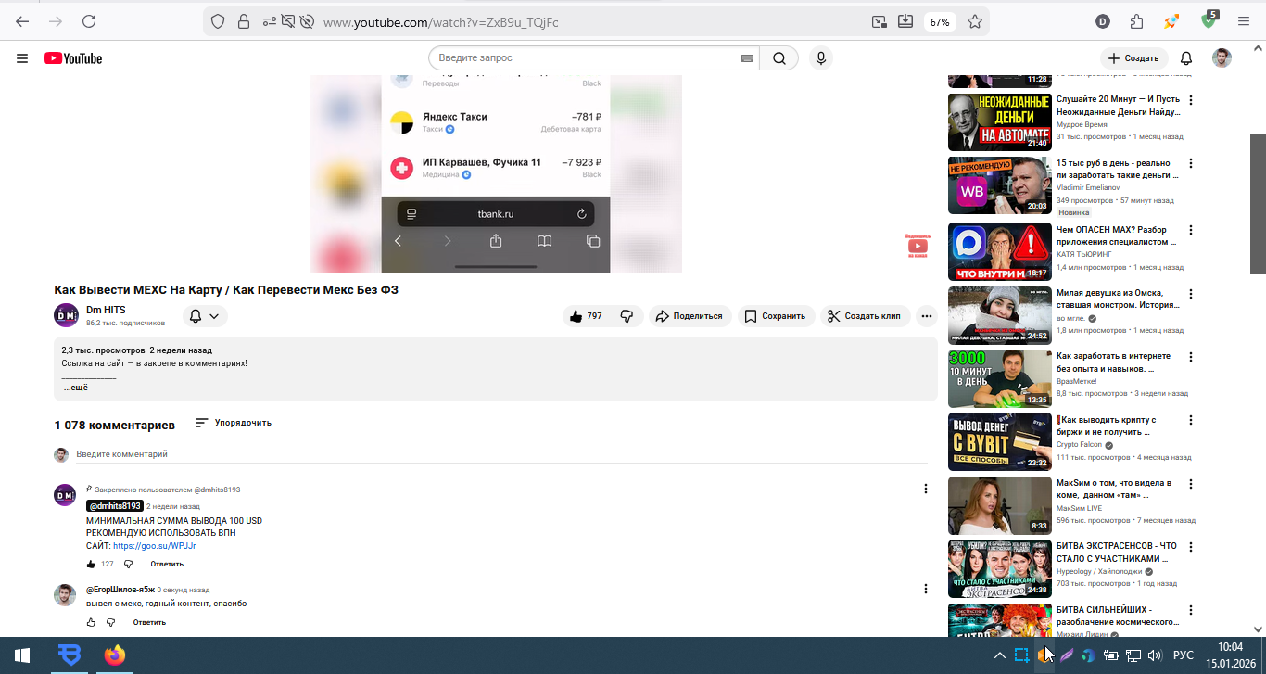The image size is (1266, 674).
Task: Show hidden system tray icons
Action: pyautogui.click(x=999, y=655)
